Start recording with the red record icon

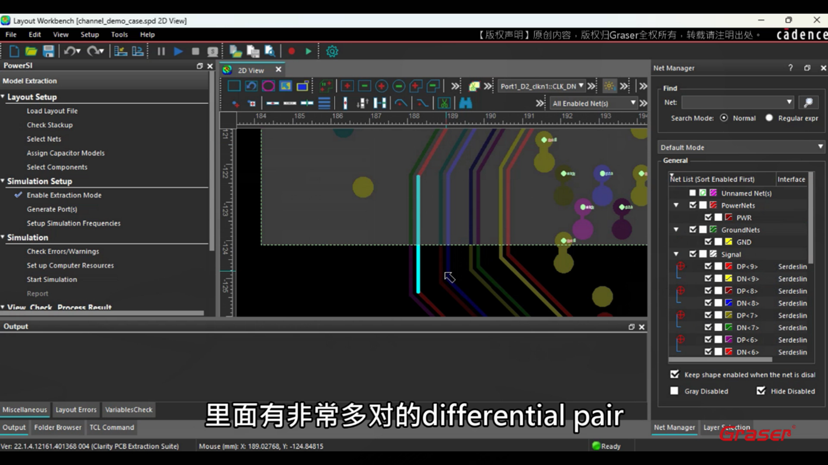pos(291,51)
